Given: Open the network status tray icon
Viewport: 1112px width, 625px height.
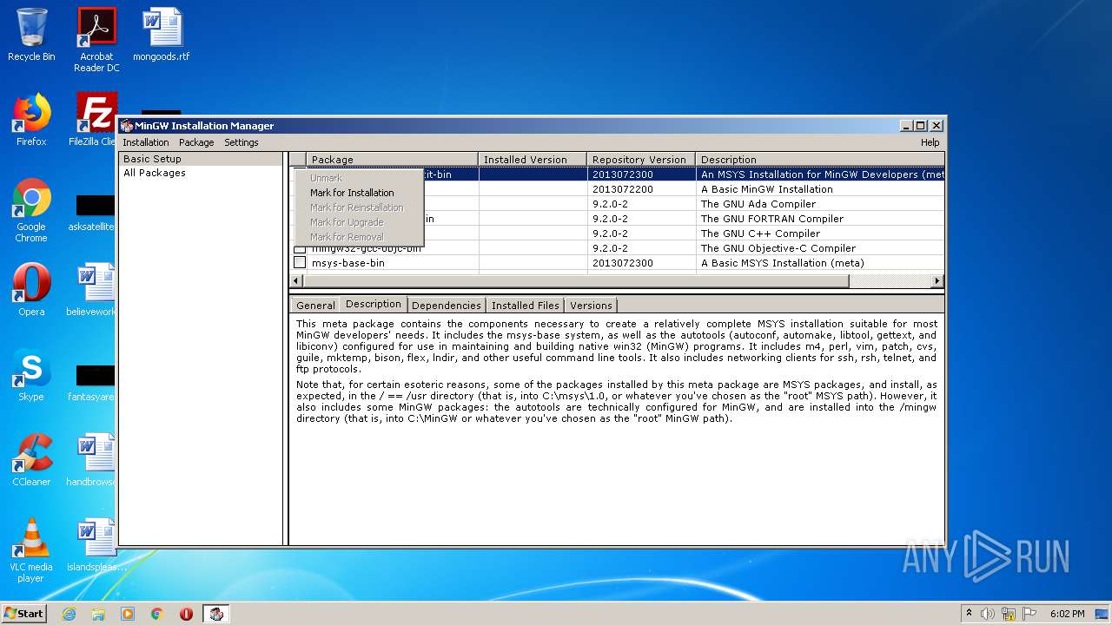Looking at the screenshot, I should 1009,614.
